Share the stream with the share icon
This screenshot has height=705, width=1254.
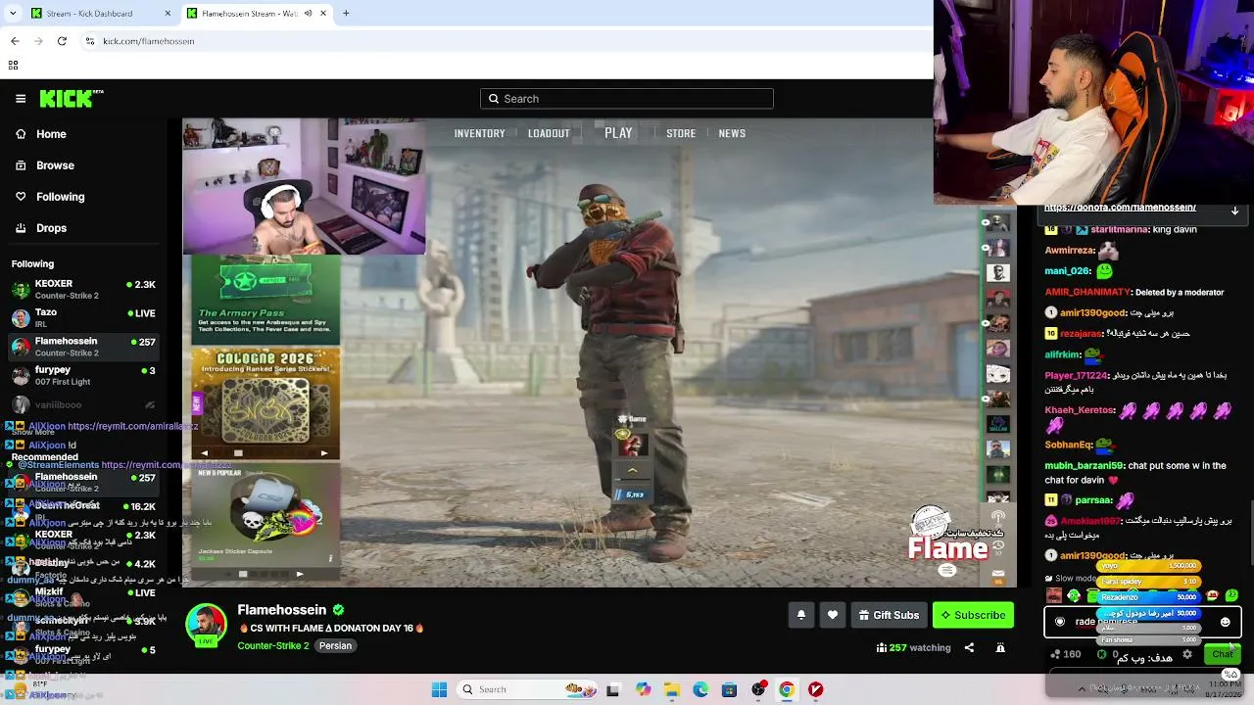click(x=969, y=647)
